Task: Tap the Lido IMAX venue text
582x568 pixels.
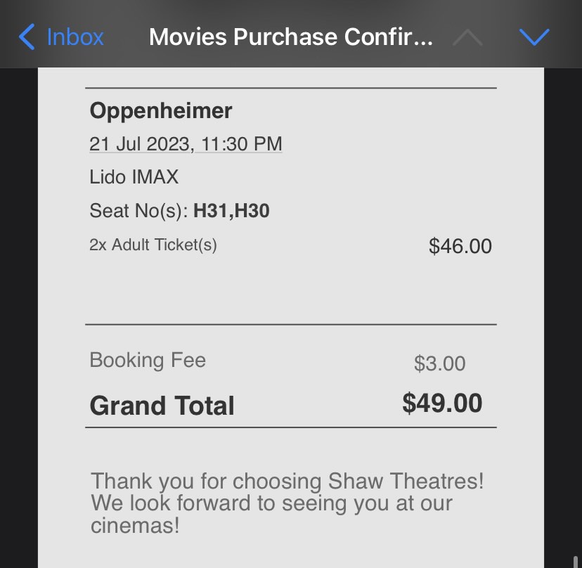Action: [x=133, y=177]
